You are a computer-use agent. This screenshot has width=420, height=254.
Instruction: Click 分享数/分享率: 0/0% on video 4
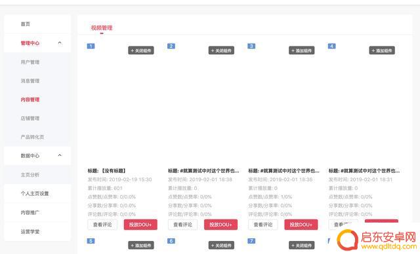(x=350, y=206)
